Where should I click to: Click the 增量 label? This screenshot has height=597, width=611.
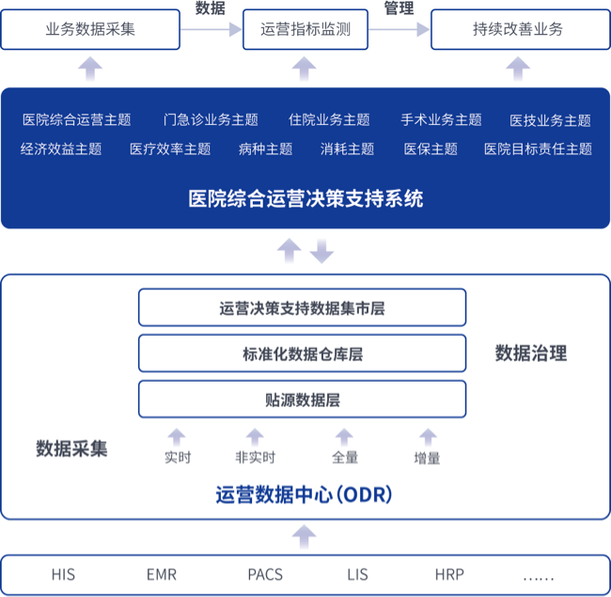427,458
